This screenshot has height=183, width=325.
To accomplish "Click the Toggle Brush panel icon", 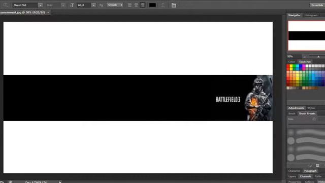I will click(310, 165).
